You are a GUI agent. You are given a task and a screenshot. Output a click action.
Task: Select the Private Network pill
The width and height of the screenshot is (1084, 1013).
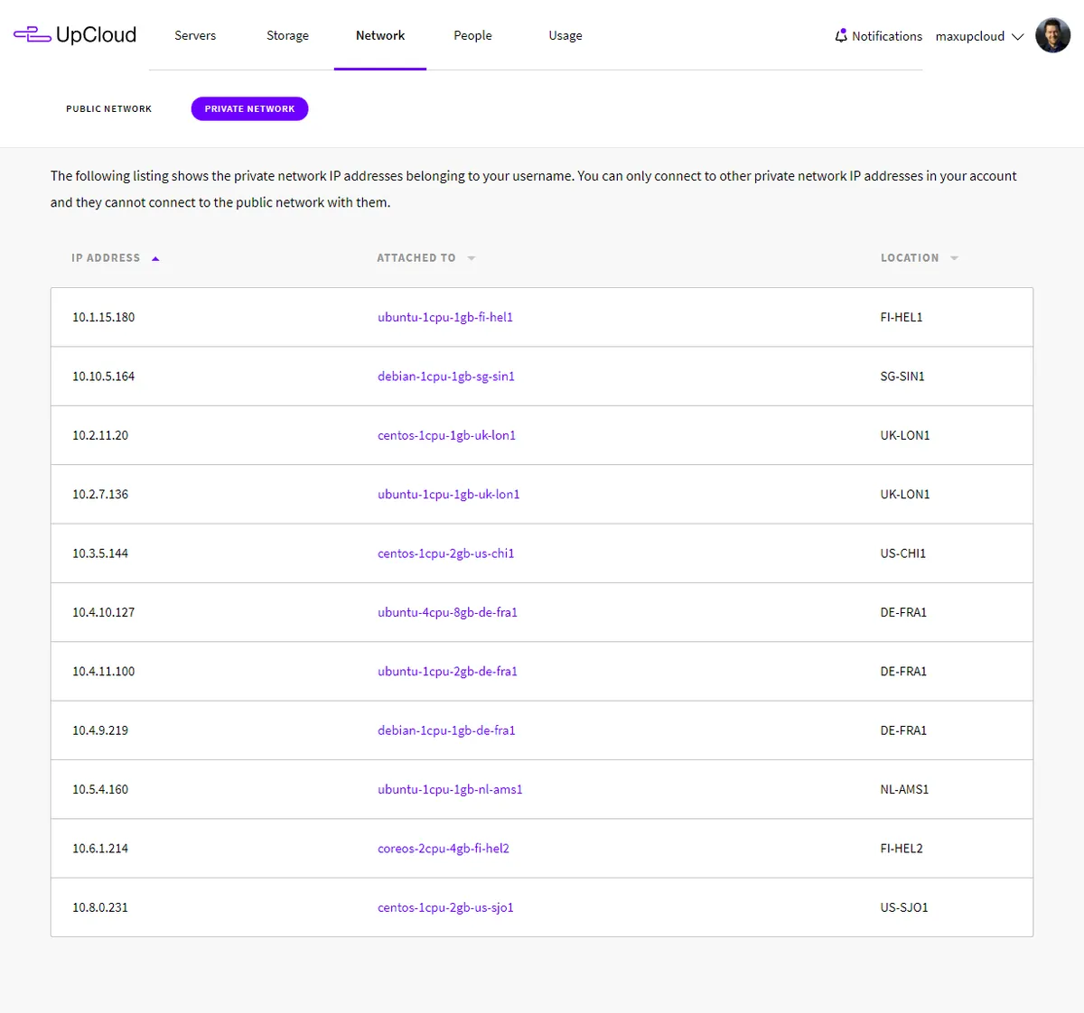pyautogui.click(x=249, y=109)
